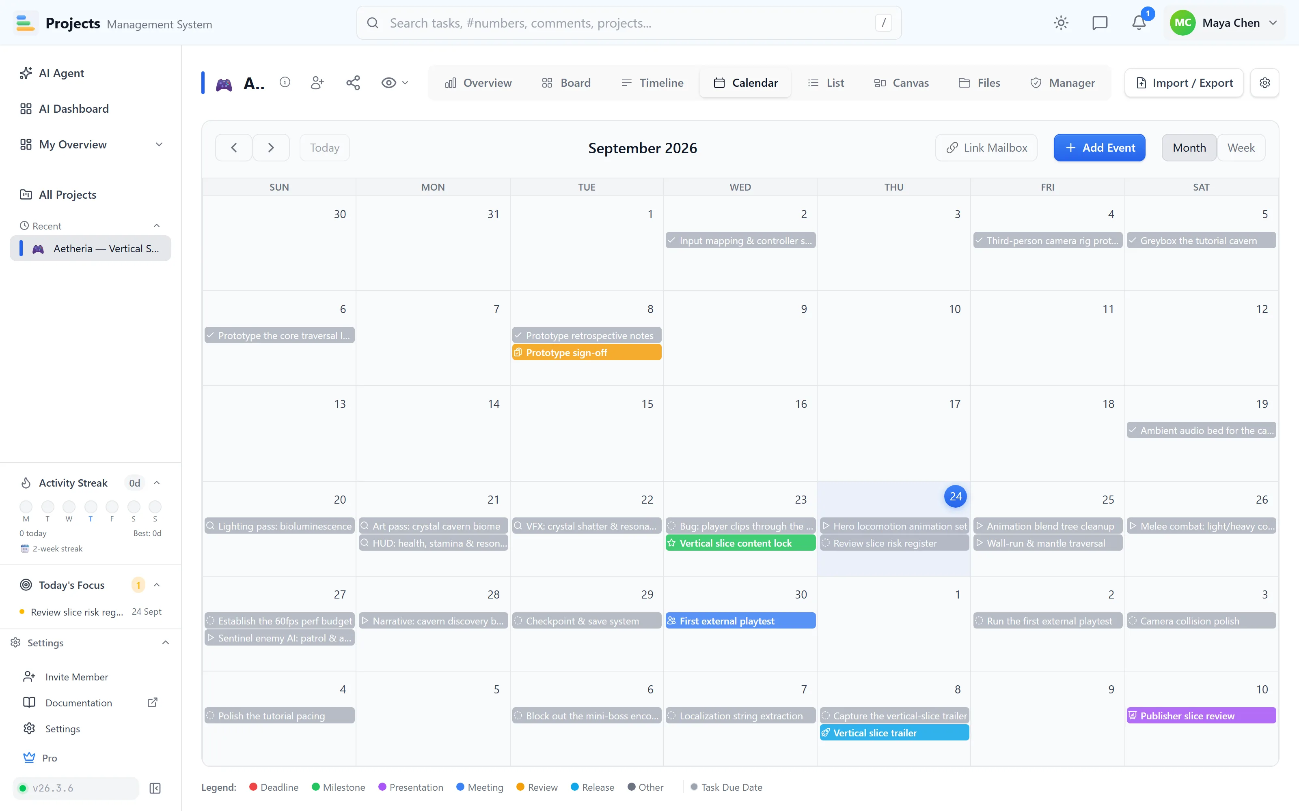Jump to Today on the calendar

point(325,148)
